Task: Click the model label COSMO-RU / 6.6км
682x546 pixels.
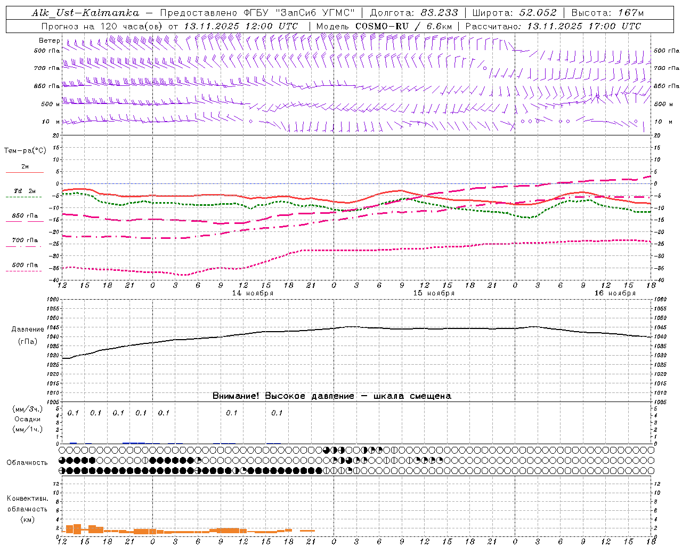Action: [x=403, y=26]
